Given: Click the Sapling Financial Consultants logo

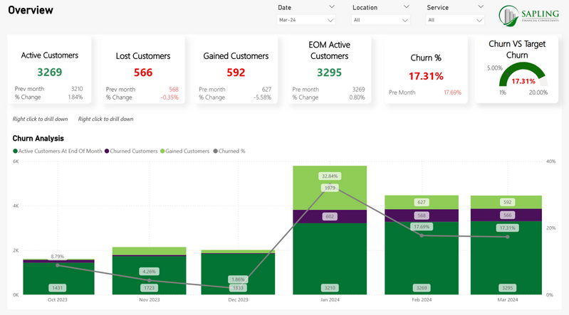Looking at the screenshot, I should [531, 15].
